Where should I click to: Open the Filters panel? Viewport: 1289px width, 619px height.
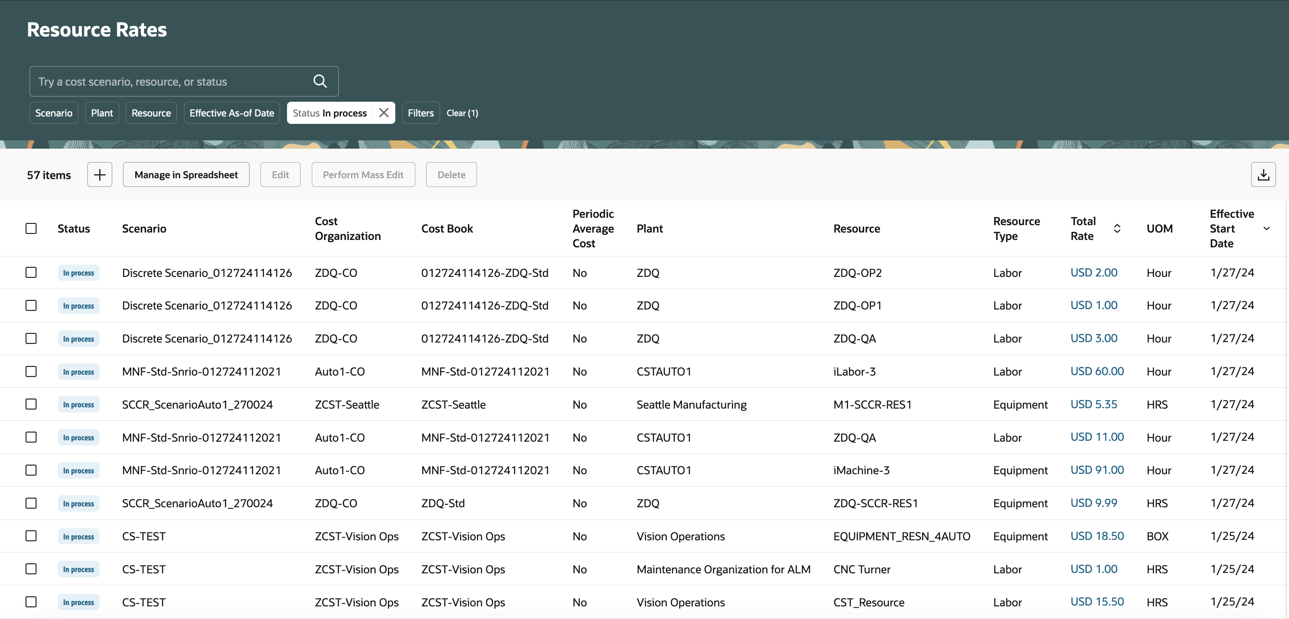click(421, 113)
